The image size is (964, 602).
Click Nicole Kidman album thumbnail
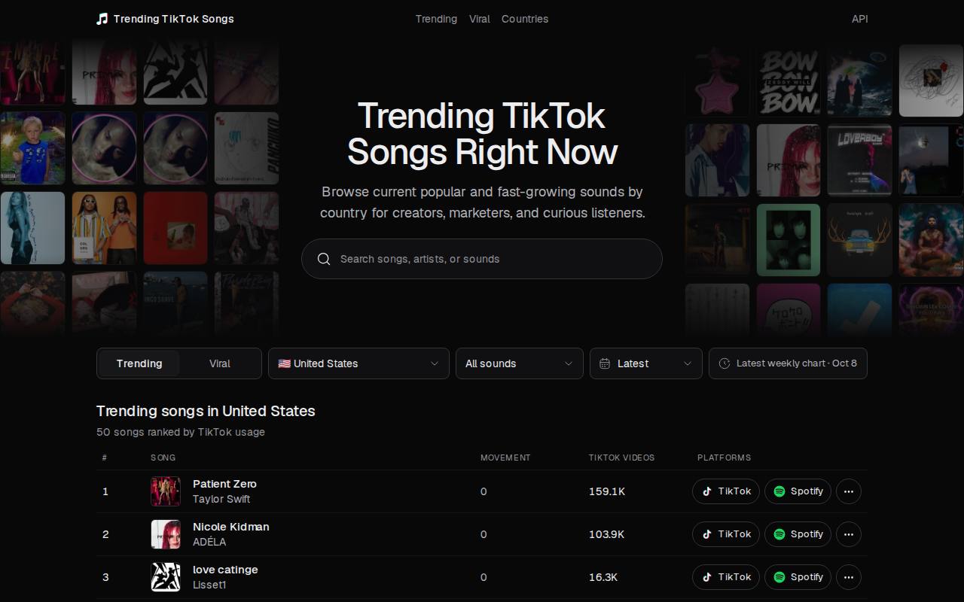coord(166,534)
